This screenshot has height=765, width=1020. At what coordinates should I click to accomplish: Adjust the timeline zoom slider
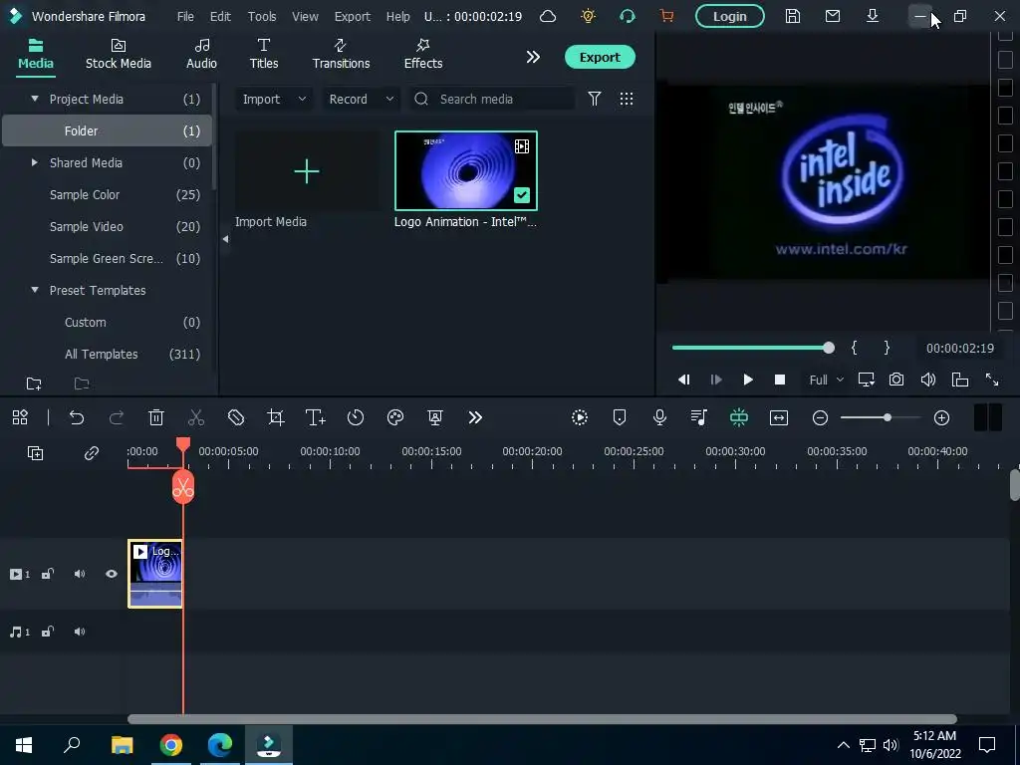[881, 417]
